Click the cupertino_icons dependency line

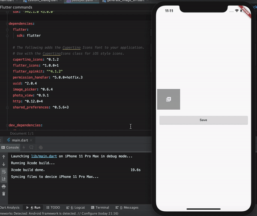36,60
